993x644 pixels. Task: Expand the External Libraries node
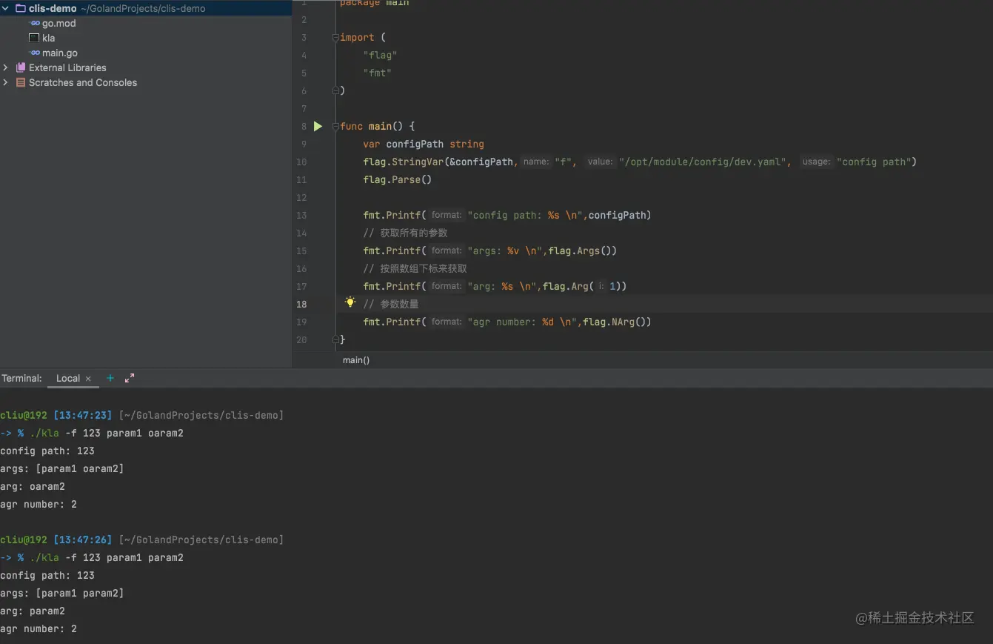[6, 67]
